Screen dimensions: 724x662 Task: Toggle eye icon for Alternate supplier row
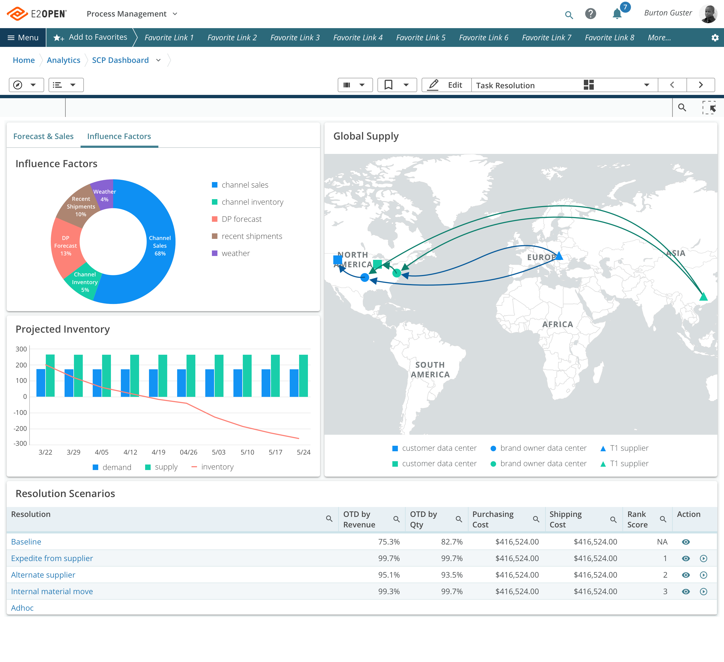point(686,575)
